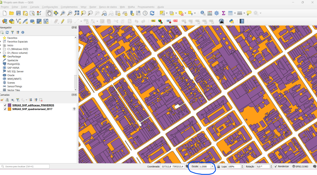Click orange swatch of quadraviariaed_2017 layer
317x175 pixels.
[x=9, y=109]
